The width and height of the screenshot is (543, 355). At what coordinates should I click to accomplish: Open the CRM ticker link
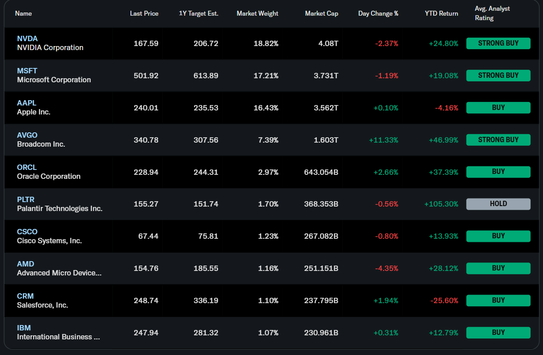tap(25, 296)
